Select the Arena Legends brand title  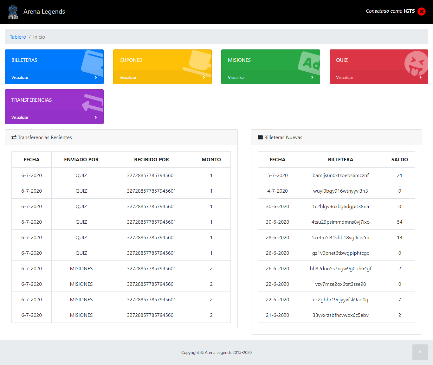pos(44,12)
